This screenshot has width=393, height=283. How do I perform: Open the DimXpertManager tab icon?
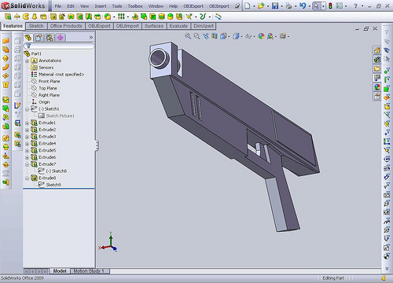[x=60, y=38]
